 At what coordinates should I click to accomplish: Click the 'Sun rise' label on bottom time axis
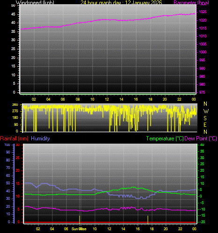(79, 229)
